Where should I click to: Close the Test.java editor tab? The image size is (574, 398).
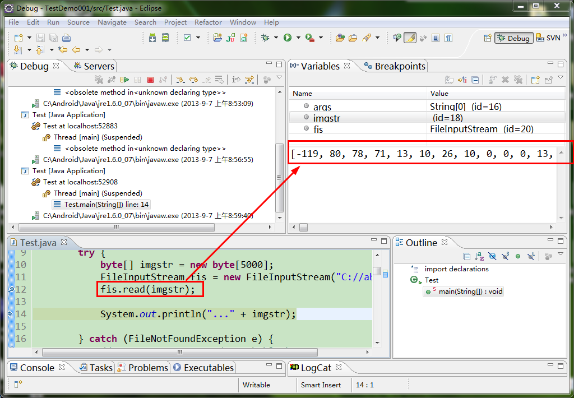pos(64,242)
